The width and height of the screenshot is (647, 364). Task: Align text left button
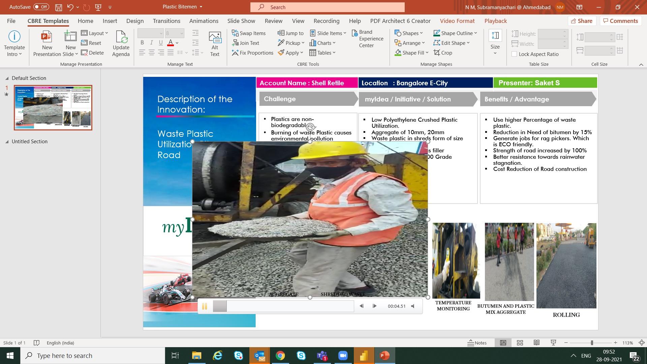pos(142,53)
